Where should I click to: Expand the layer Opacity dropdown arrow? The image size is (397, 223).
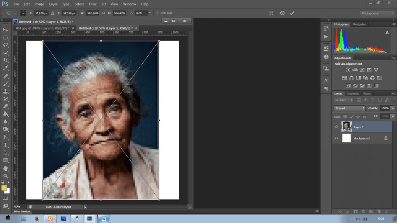(393, 108)
